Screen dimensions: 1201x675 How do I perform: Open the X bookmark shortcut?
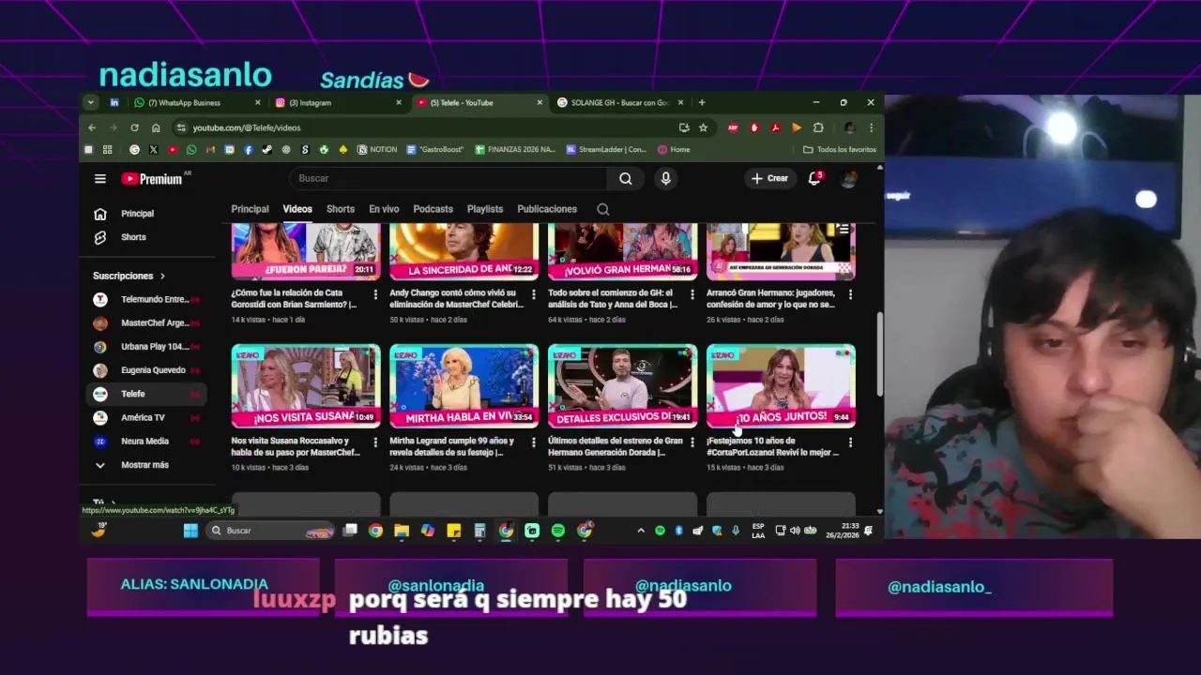[153, 149]
